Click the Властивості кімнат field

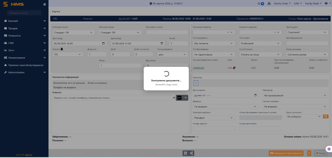click(x=167, y=32)
